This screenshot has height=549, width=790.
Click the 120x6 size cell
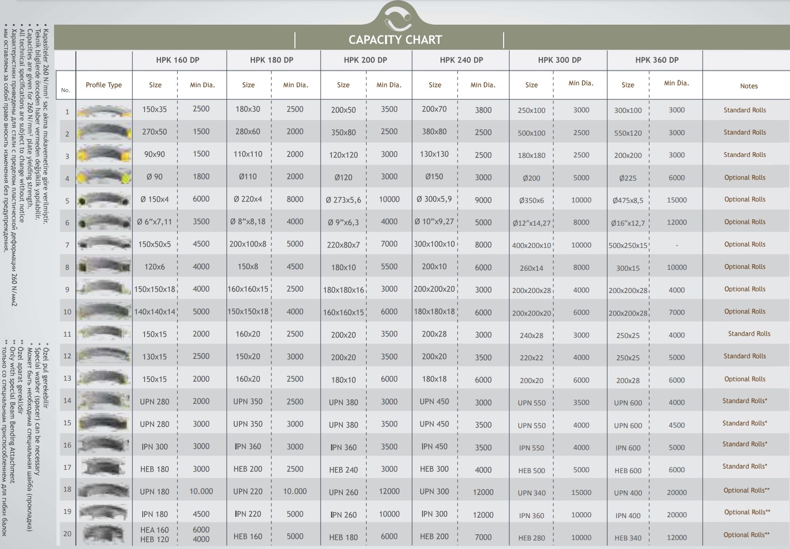click(x=155, y=267)
